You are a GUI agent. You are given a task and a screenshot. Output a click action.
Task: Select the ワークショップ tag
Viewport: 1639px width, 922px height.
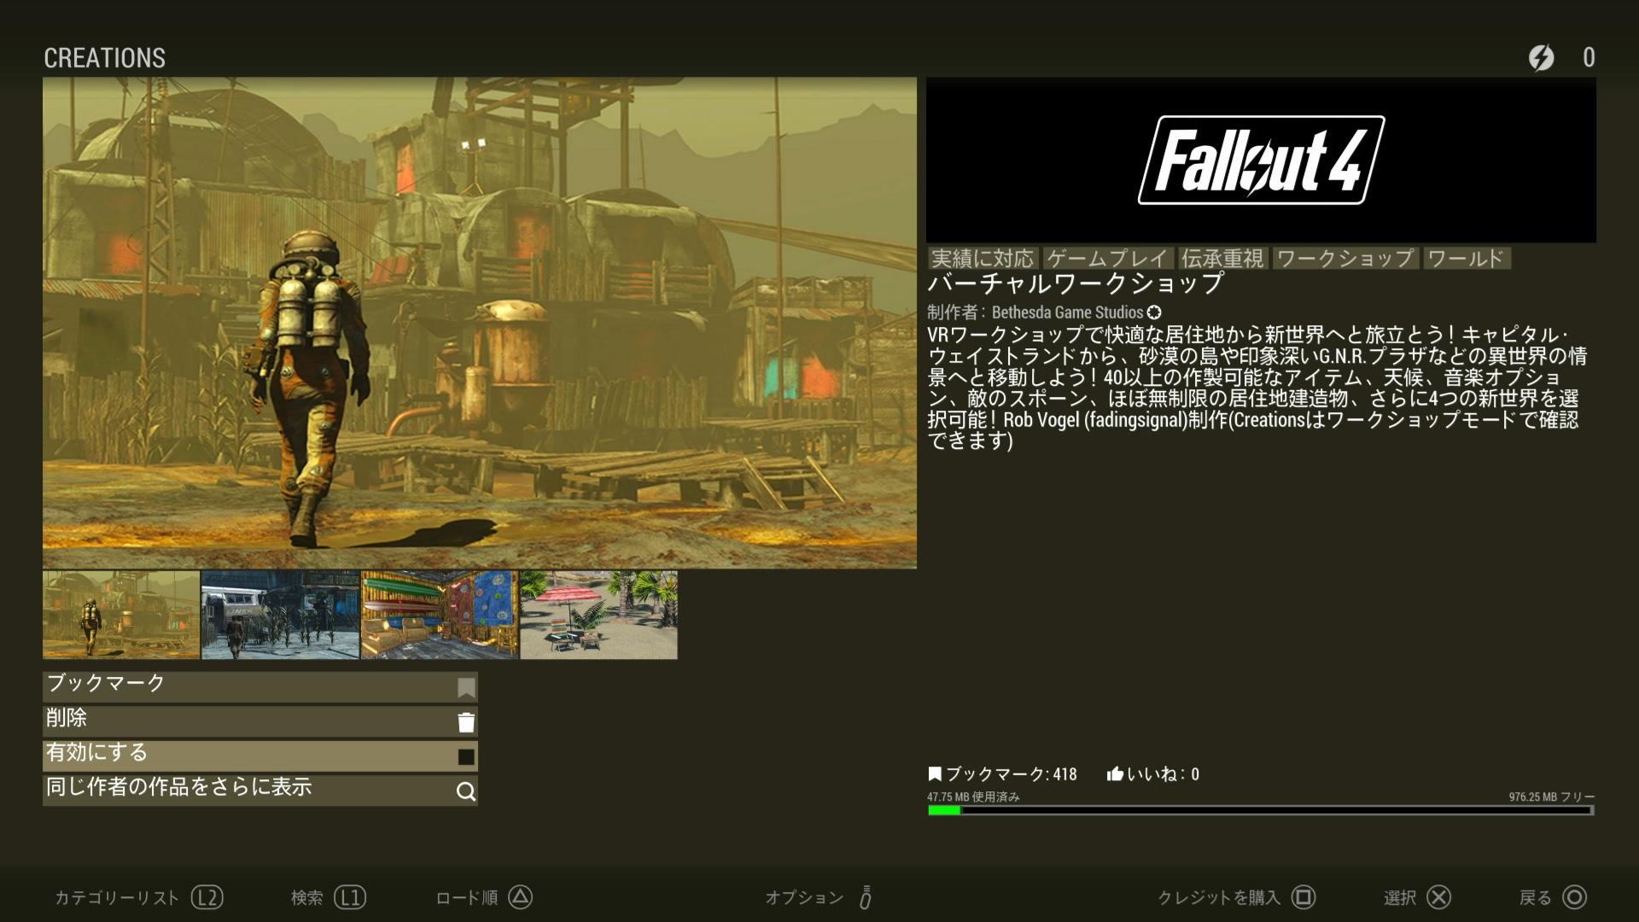1345,259
